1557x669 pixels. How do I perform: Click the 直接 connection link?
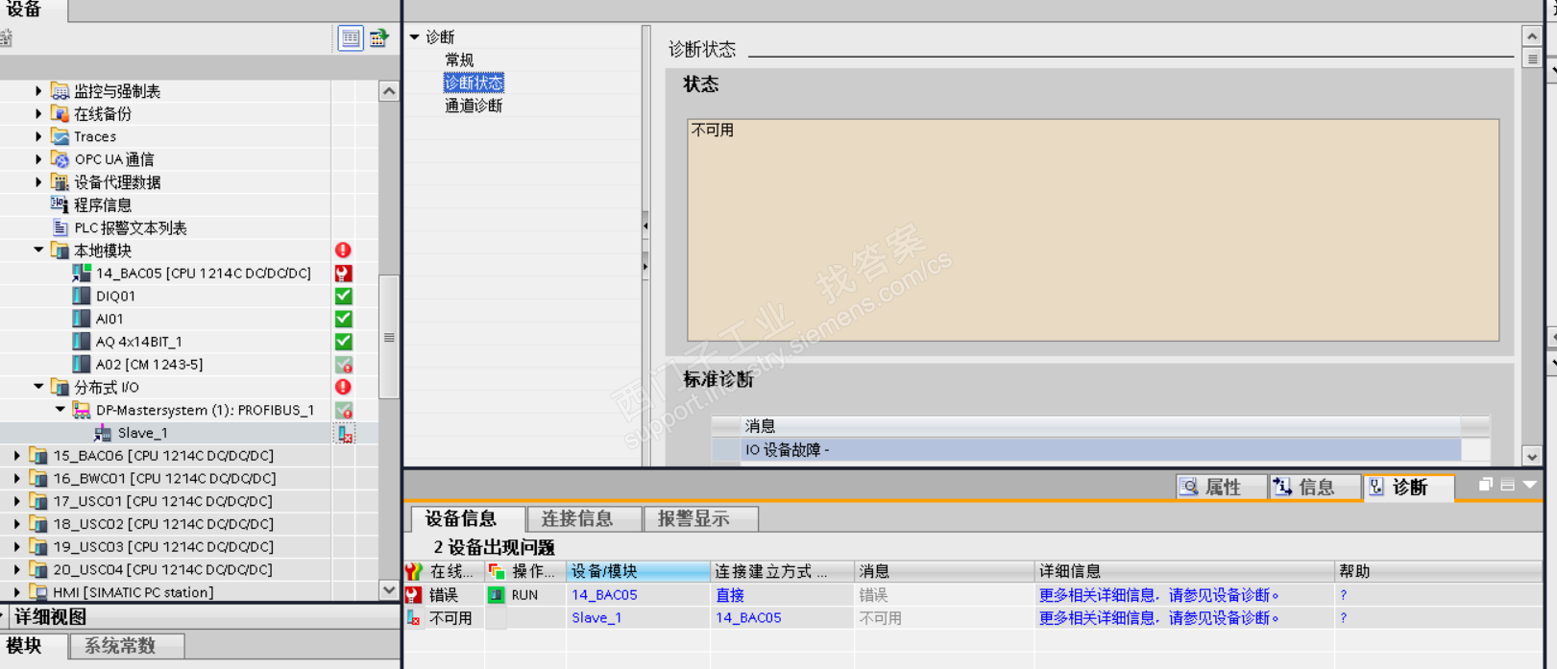(x=730, y=595)
